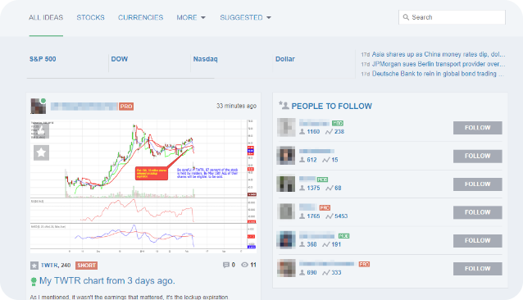This screenshot has height=300, width=523.
Task: Click the people-to-follow star person icon
Action: click(x=284, y=106)
